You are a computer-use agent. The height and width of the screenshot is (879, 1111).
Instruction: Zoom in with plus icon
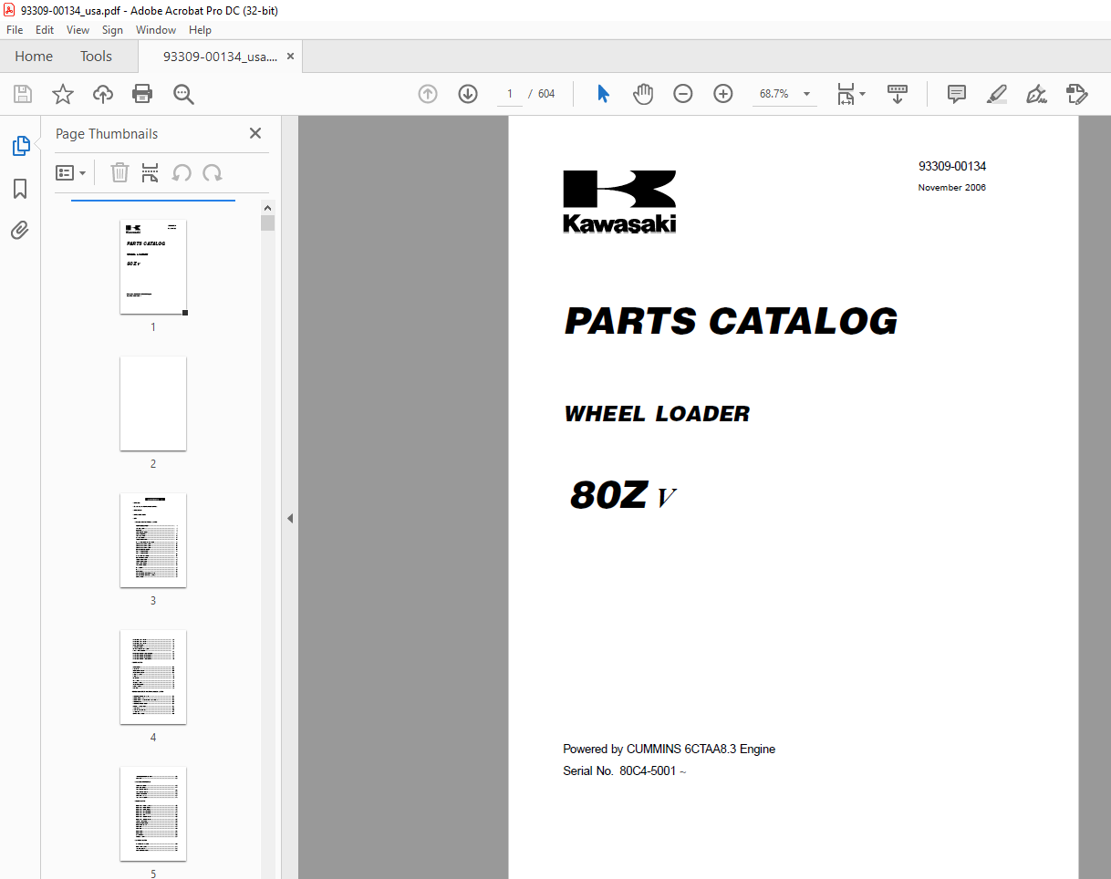(x=723, y=94)
